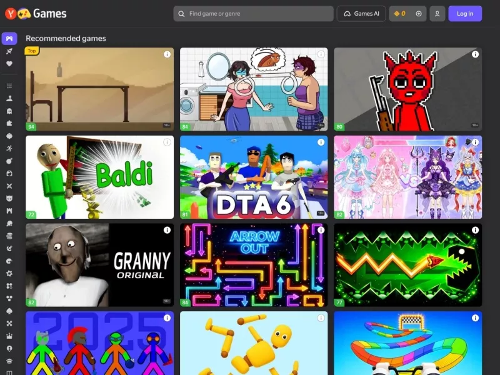The height and width of the screenshot is (375, 500).
Task: Select the puzzle piece category icon
Action: 9,123
